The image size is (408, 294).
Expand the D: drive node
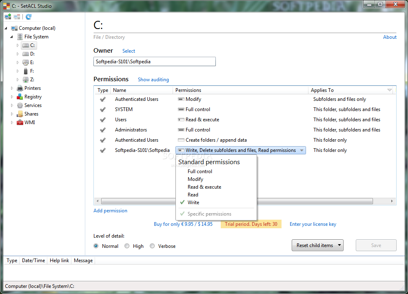[x=18, y=54]
